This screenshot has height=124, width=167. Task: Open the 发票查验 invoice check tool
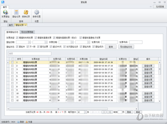tap(5, 13)
